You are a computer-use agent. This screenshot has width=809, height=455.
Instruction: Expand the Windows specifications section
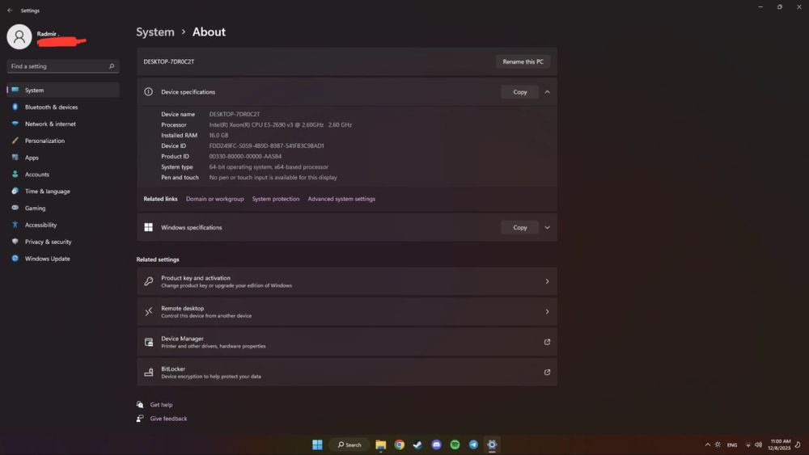548,227
